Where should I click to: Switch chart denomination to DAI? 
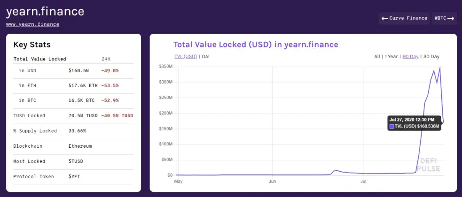(206, 56)
